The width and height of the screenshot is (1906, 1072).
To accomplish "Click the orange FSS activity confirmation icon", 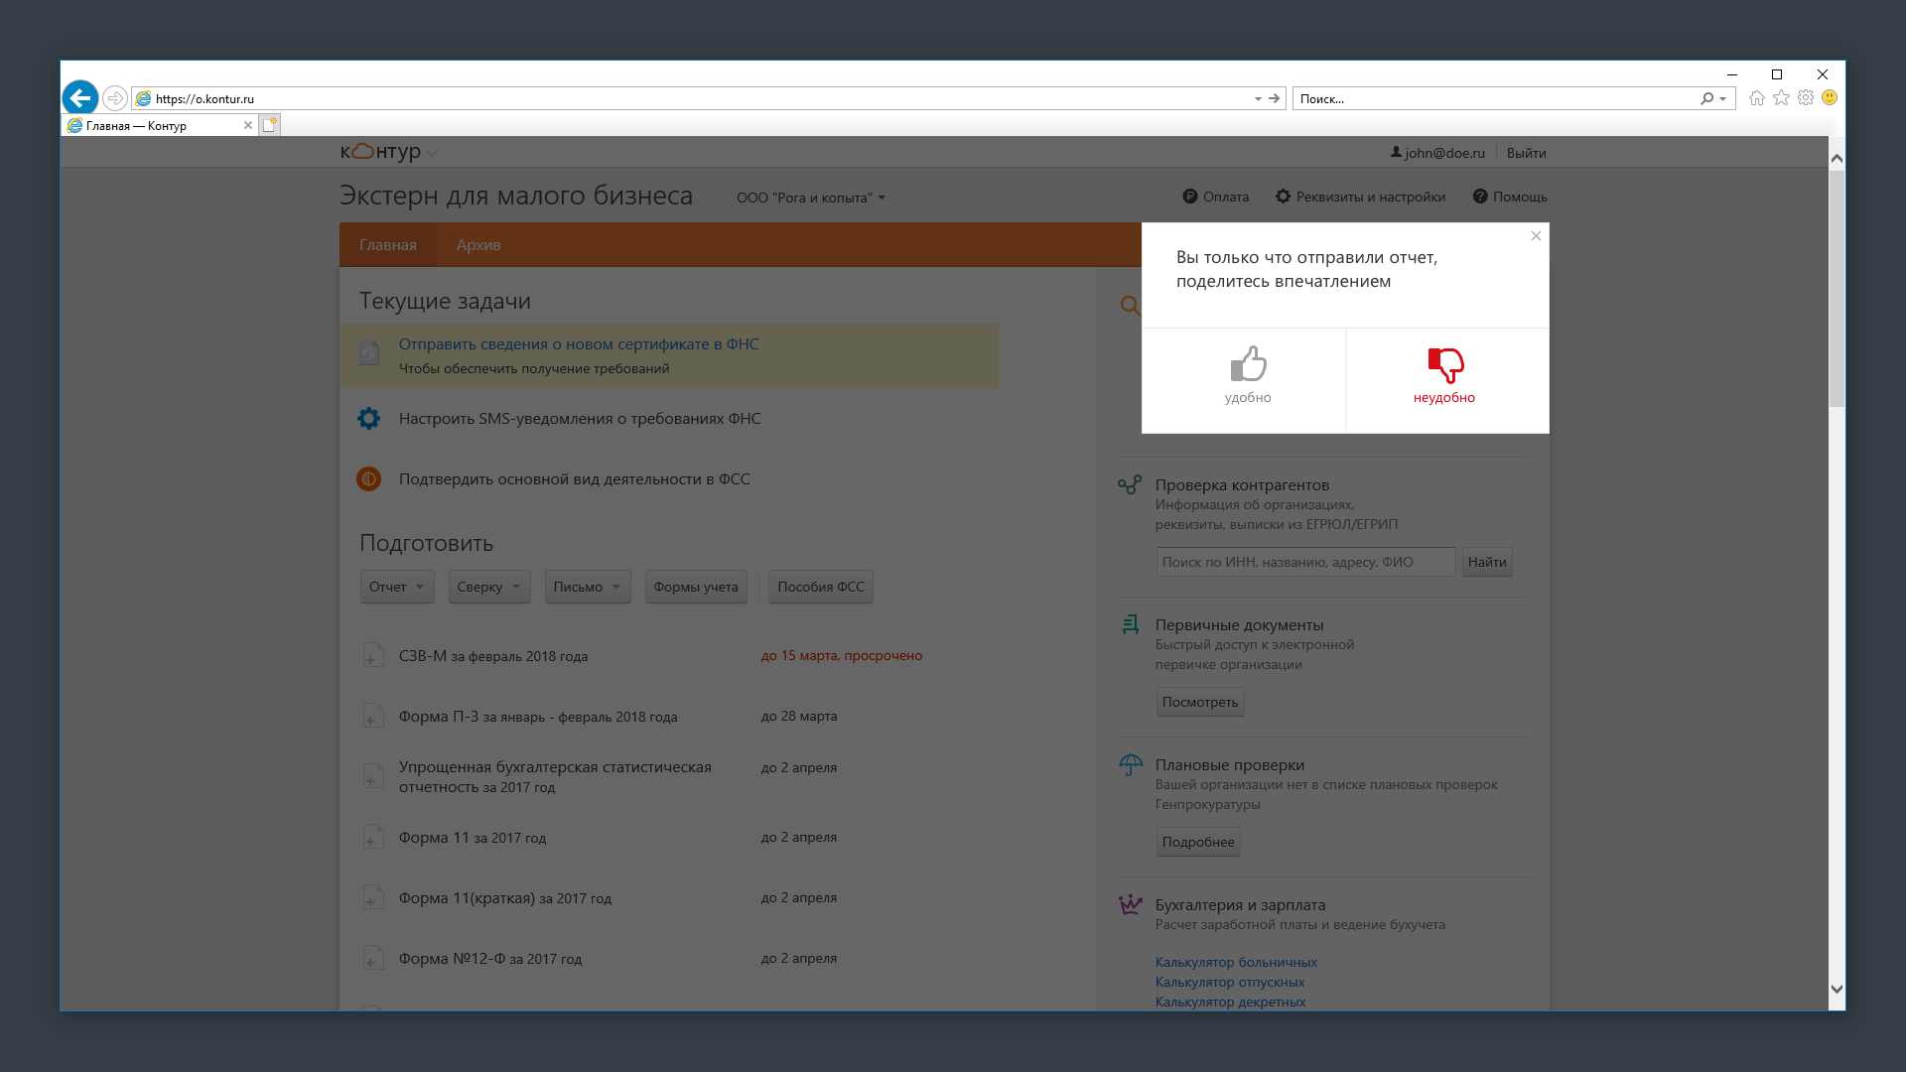I will tap(368, 479).
